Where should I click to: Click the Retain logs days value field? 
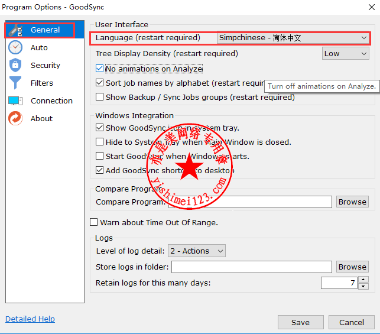pos(339,283)
